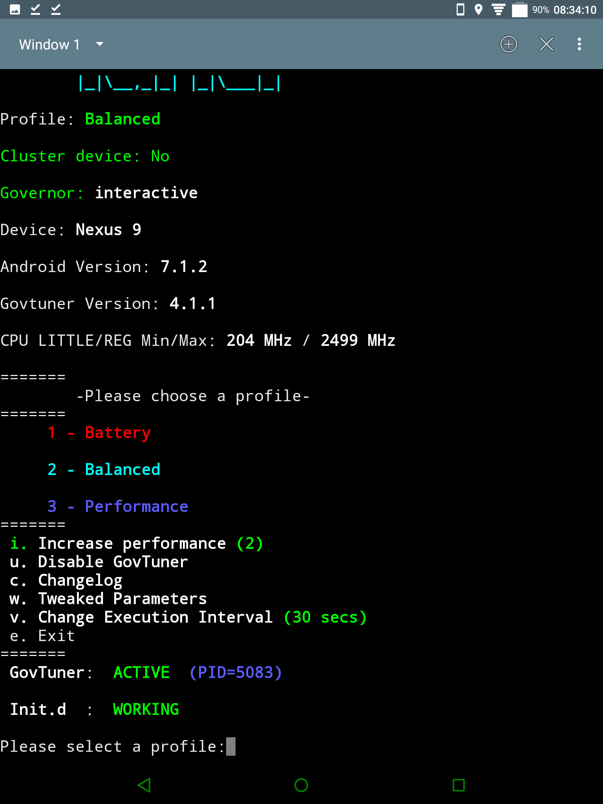Click the 'Profile: Balanced' line
Viewport: 603px width, 804px height.
[80, 119]
